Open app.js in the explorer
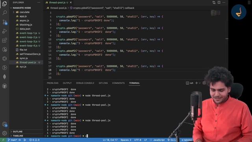 pos(23,16)
